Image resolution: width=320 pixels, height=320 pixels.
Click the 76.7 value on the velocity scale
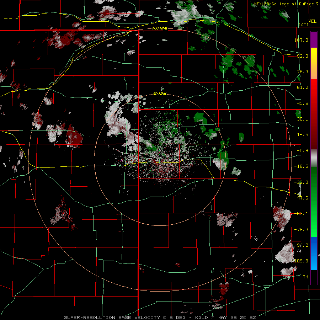pos(303,71)
